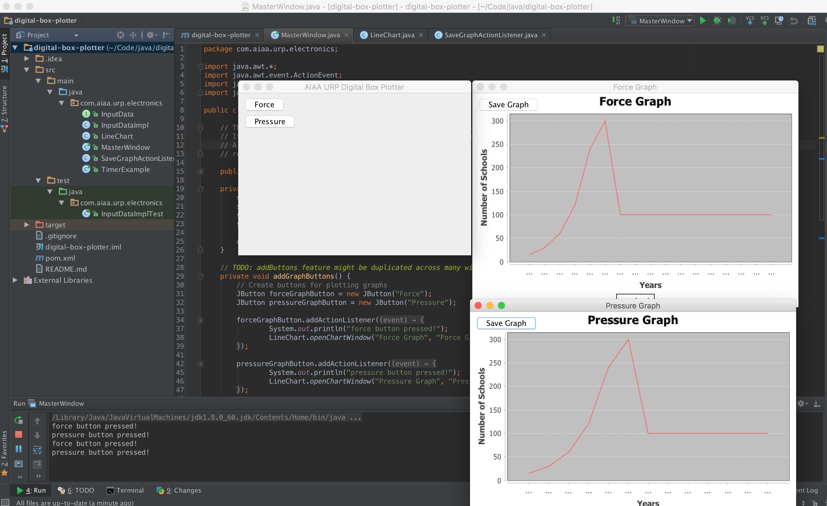
Task: Click the Make Project build icon
Action: 616,20
